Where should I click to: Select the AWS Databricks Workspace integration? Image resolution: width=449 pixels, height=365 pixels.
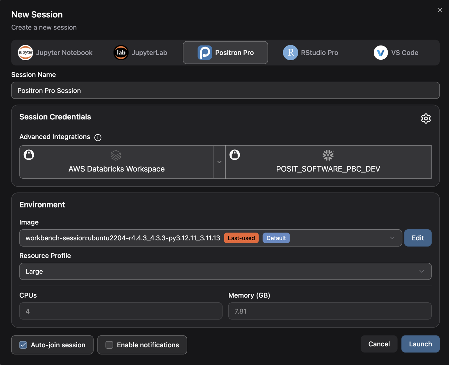(117, 162)
